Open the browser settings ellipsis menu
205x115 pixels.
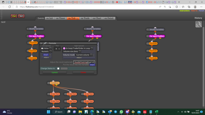(x=201, y=7)
